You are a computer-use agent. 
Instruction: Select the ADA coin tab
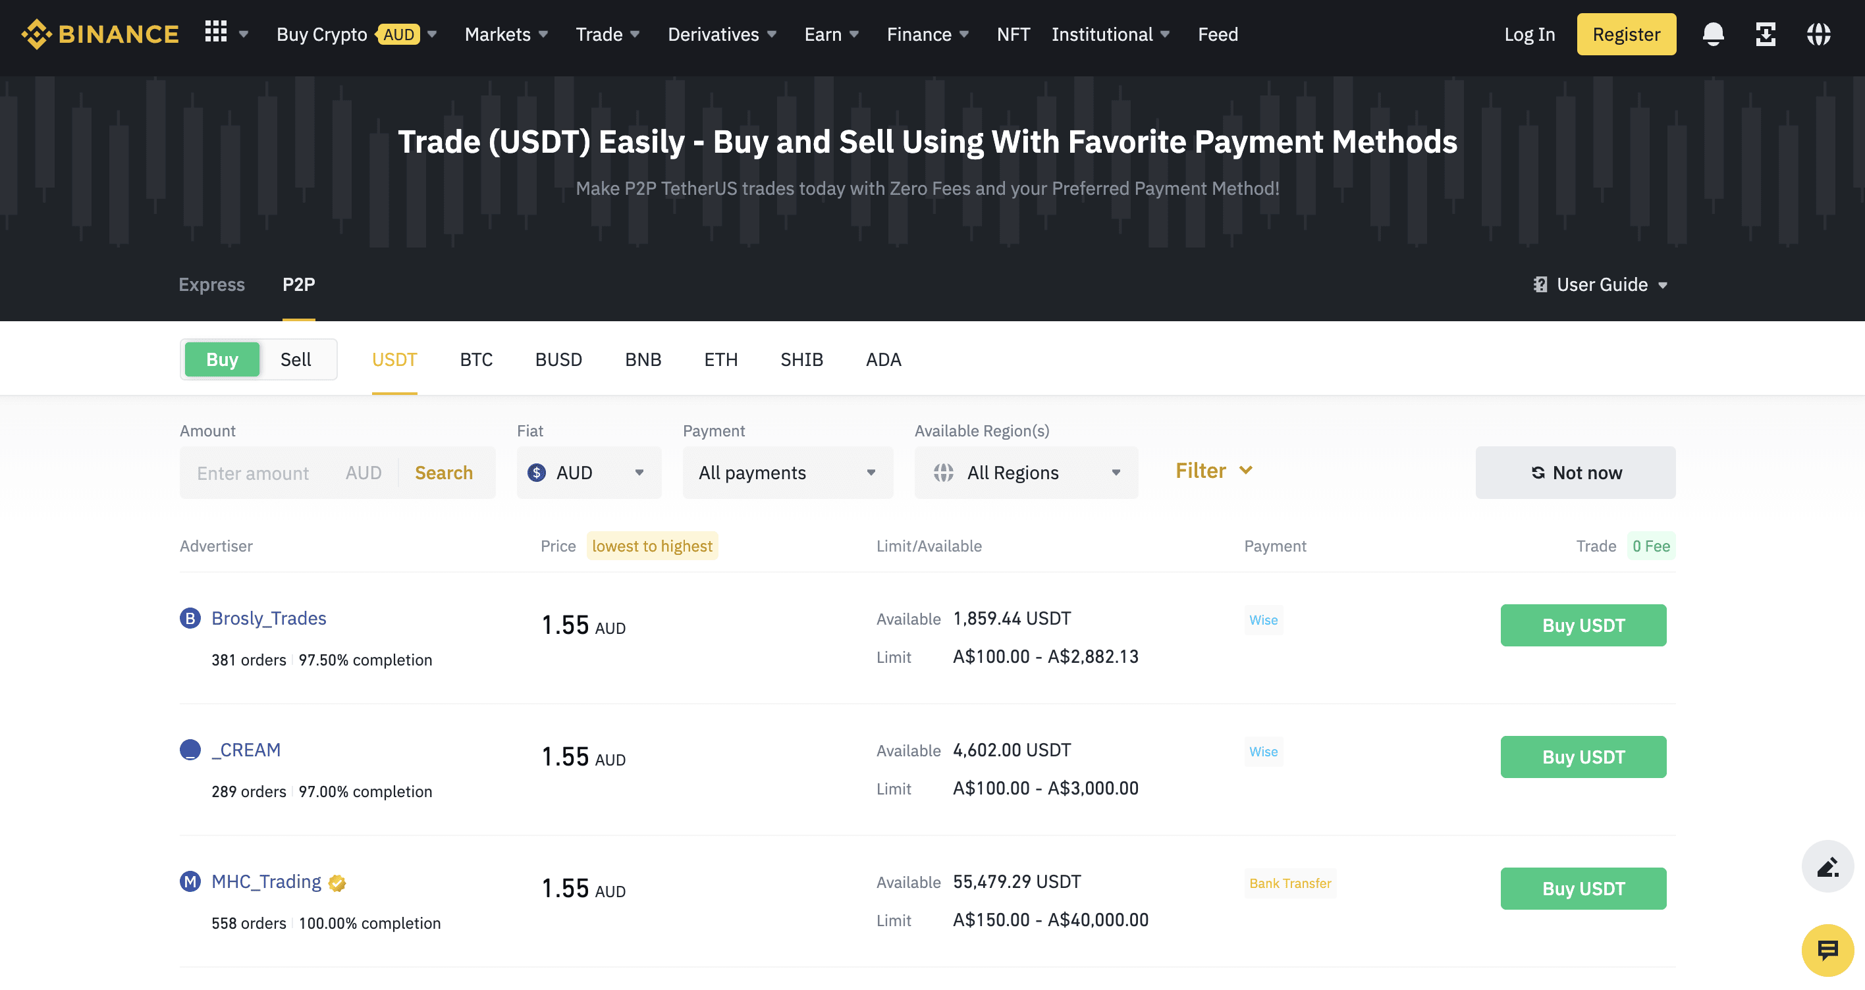883,359
